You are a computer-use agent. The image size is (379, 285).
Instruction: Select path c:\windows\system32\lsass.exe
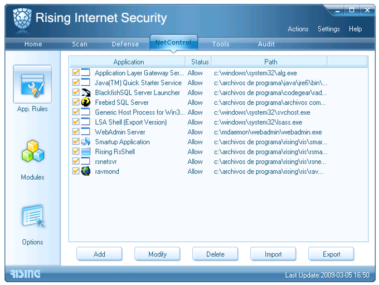[258, 122]
